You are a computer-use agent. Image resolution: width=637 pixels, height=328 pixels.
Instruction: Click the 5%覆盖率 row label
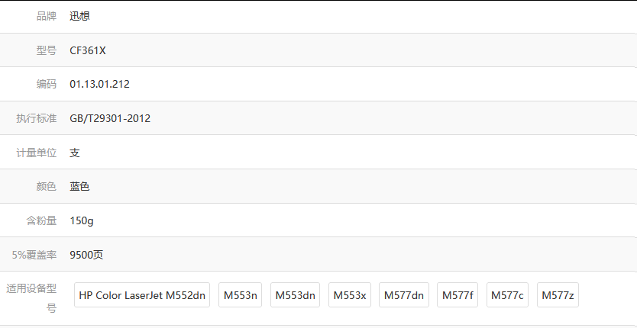pyautogui.click(x=34, y=255)
